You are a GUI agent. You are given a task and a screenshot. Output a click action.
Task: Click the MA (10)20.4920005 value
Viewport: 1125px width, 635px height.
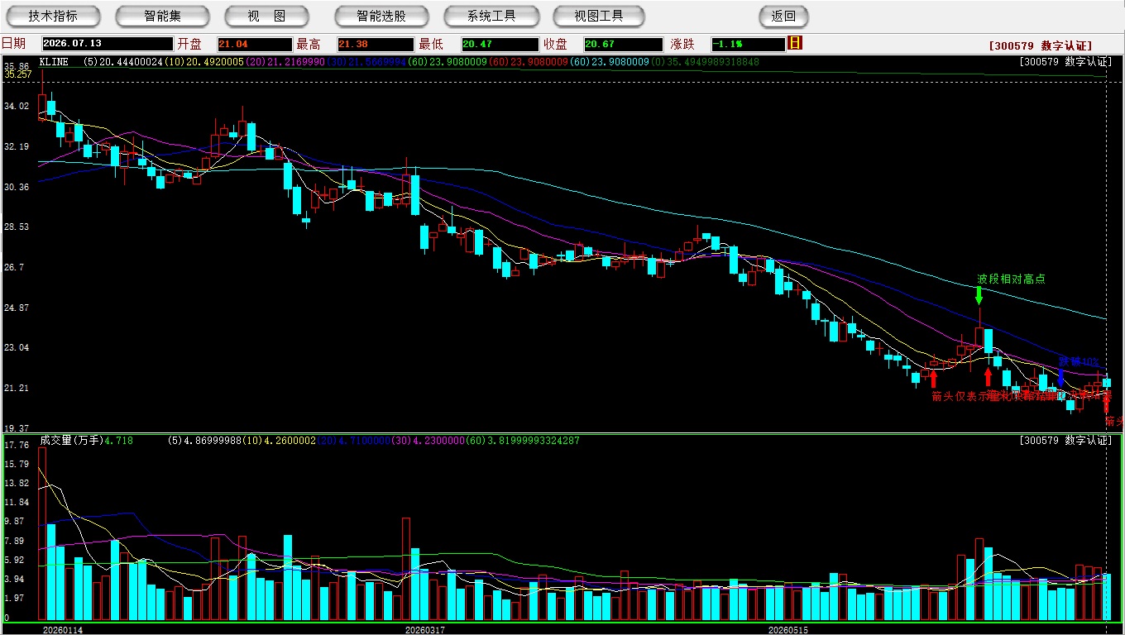tap(203, 62)
